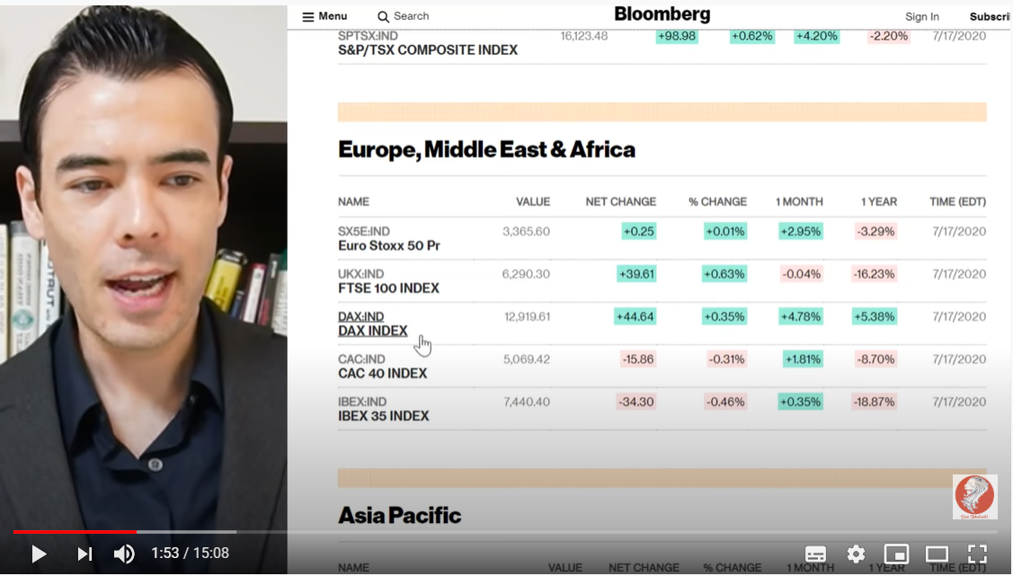Open IBEX 35 INDEX link
This screenshot has height=576, width=1013.
383,416
